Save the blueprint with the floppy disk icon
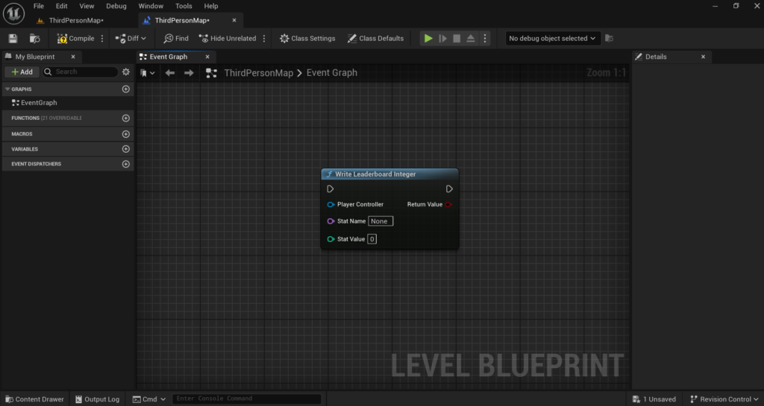The width and height of the screenshot is (764, 406). 13,39
